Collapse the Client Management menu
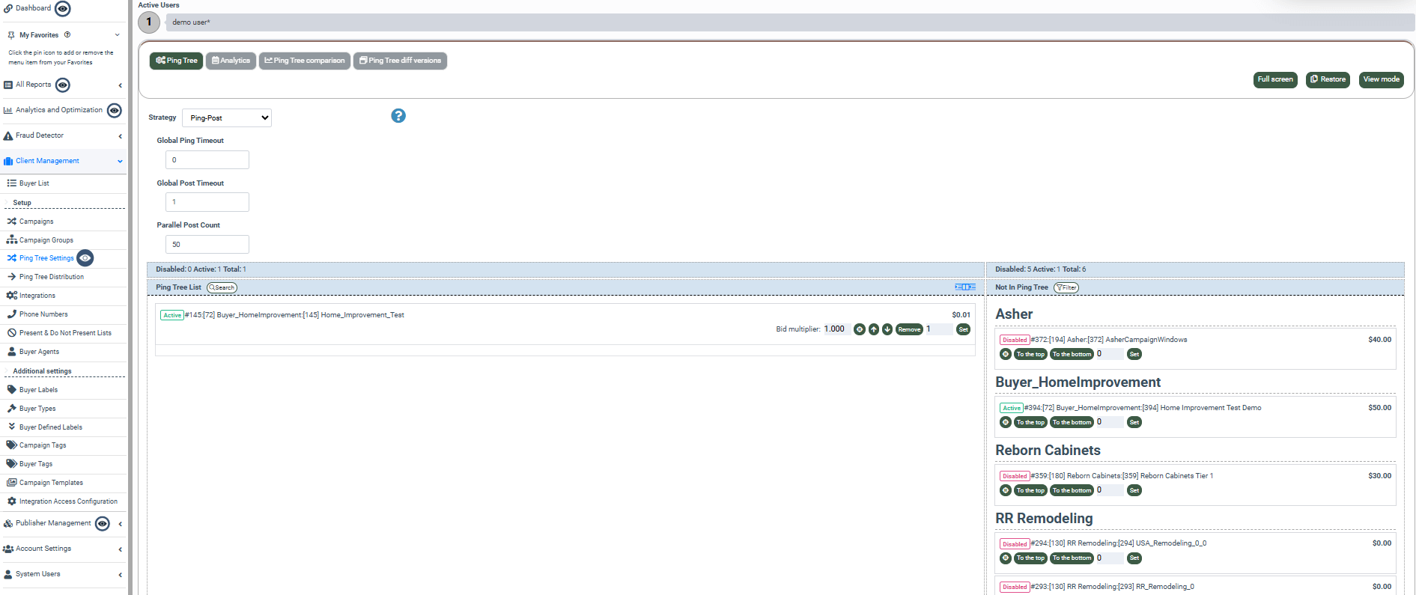 [x=120, y=162]
